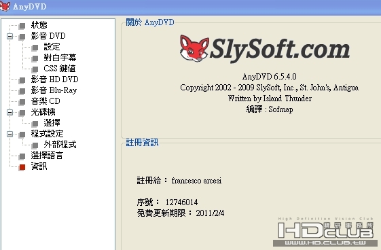Screen dimensions: 381x250
Task: Select 影音 HD DVD in the tree
Action: coord(55,79)
